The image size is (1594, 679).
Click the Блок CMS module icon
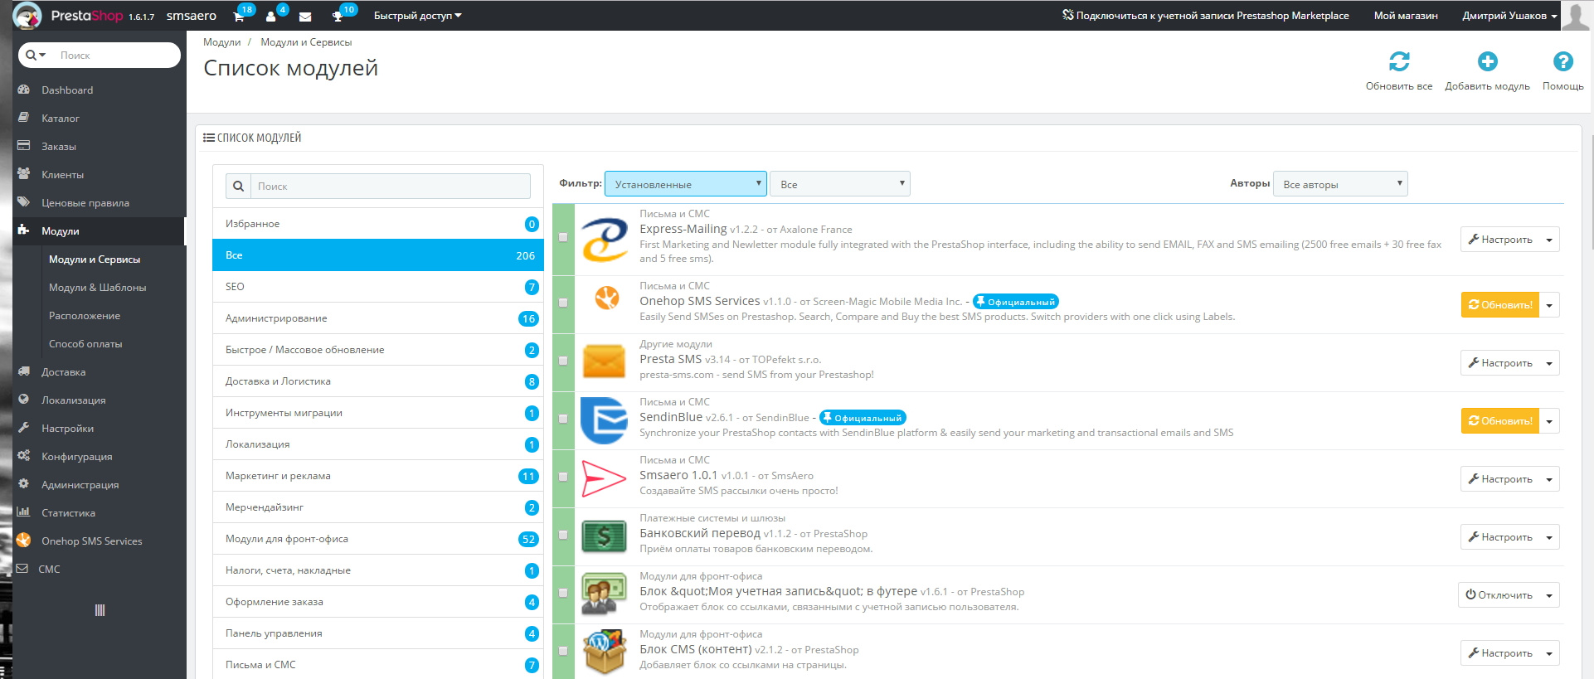pyautogui.click(x=604, y=652)
